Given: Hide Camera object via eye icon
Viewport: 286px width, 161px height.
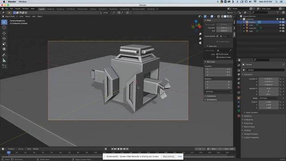Looking at the screenshot, I should [x=280, y=22].
